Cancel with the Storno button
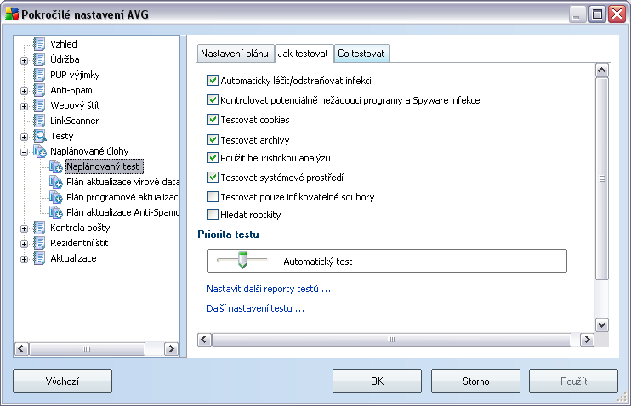The image size is (631, 406). (475, 381)
